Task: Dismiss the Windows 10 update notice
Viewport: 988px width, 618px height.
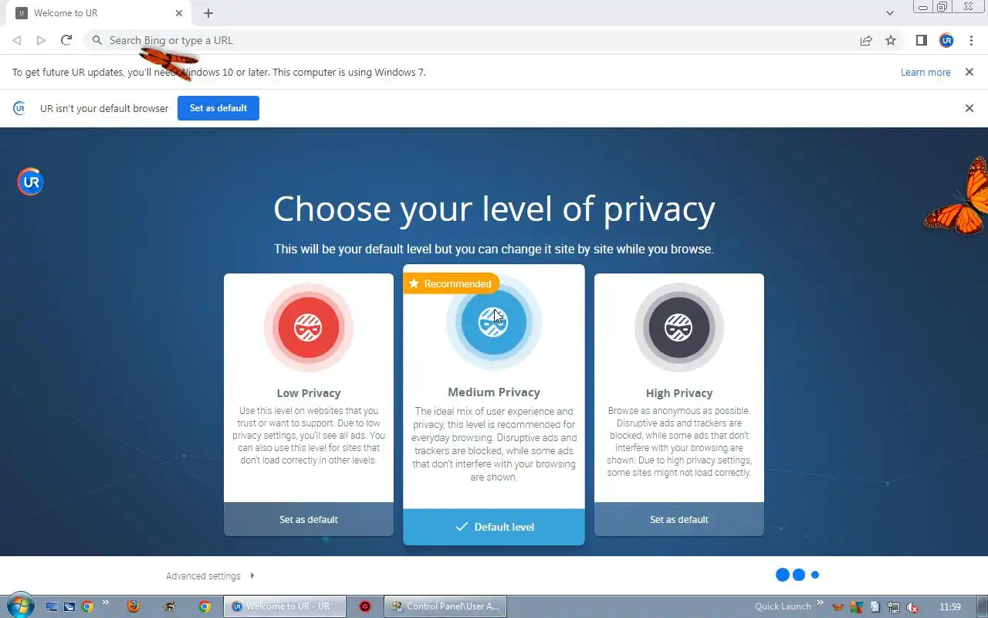Action: coord(969,72)
